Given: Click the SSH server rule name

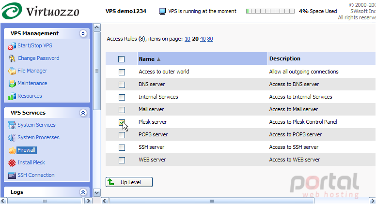Looking at the screenshot, I should point(151,147).
